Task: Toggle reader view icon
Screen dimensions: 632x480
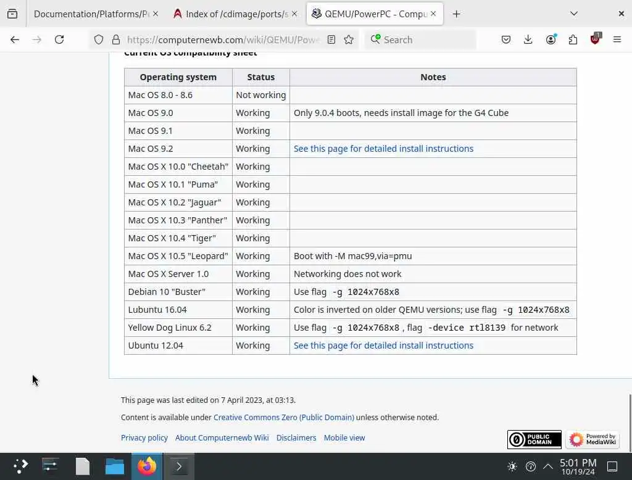Action: point(331,39)
